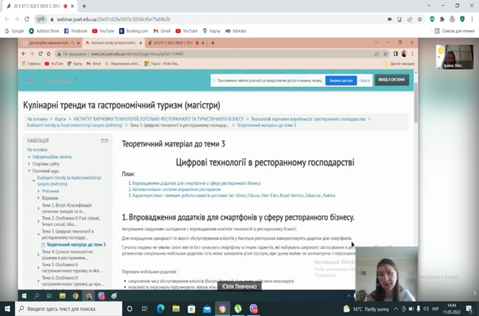The width and height of the screenshot is (479, 316).
Task: Click the ВИХІД З СИСТЕМИ button
Action: 392,80
